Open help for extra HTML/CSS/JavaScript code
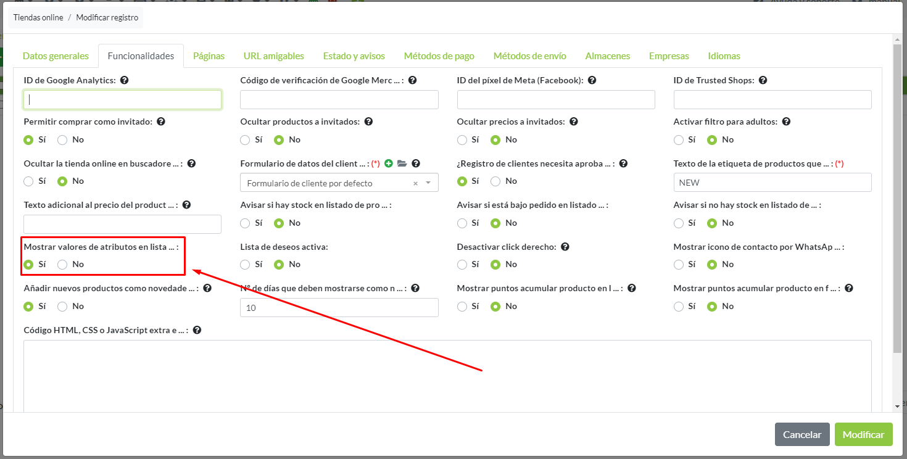The image size is (907, 459). pyautogui.click(x=196, y=329)
